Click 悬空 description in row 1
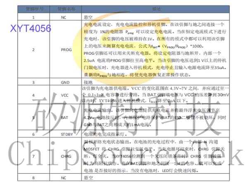The width and height of the screenshot is (248, 186). tap(88, 17)
